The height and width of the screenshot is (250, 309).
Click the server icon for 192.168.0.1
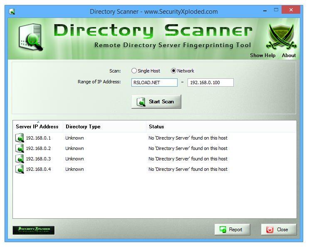20,138
